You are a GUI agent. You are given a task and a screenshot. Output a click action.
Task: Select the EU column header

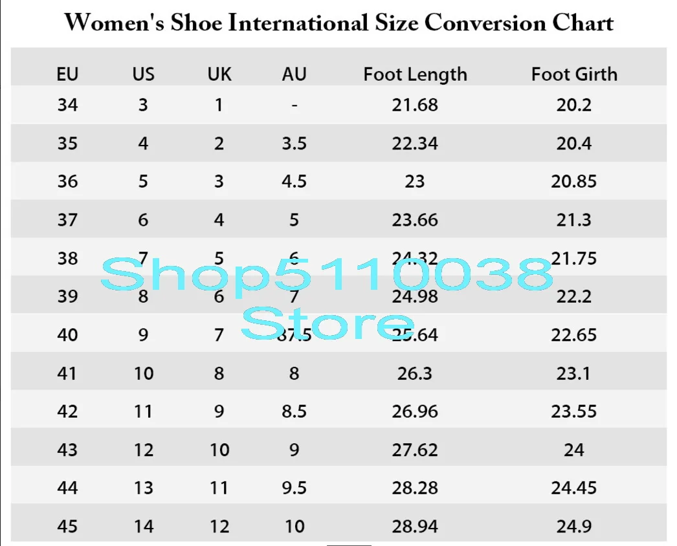point(67,74)
